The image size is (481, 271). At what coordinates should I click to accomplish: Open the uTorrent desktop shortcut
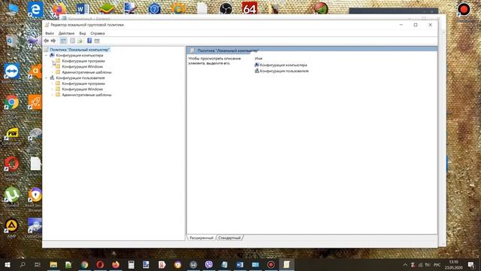(12, 196)
